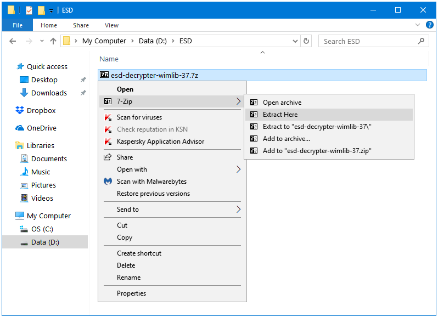This screenshot has width=438, height=317.
Task: Click the OS (C:) drive icon
Action: [x=24, y=229]
